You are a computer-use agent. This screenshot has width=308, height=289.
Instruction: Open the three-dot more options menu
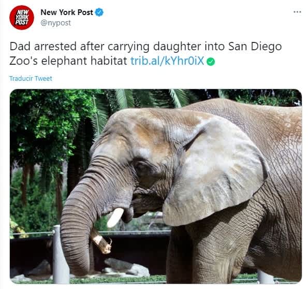tap(297, 12)
